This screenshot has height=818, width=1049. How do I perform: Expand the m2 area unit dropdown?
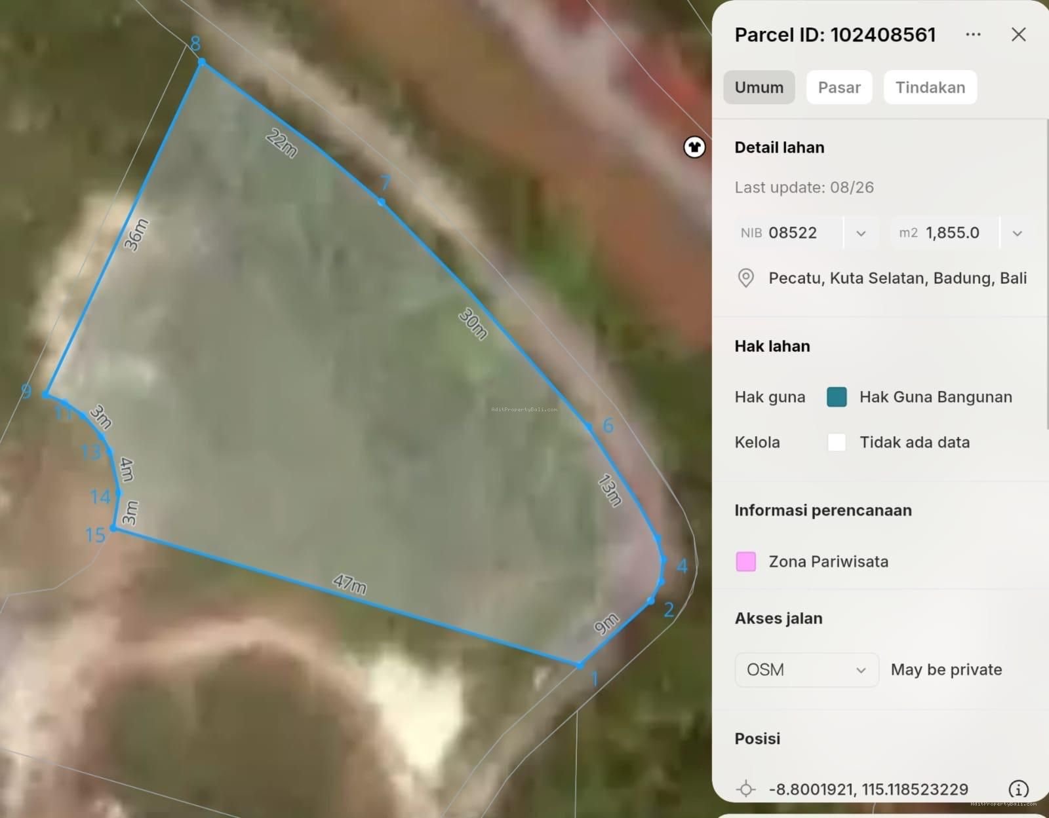pyautogui.click(x=1017, y=233)
